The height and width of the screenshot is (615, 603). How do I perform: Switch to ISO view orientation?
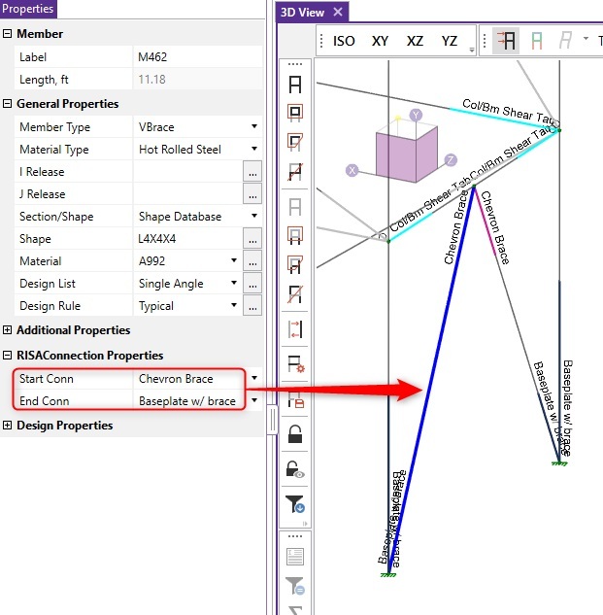(344, 41)
